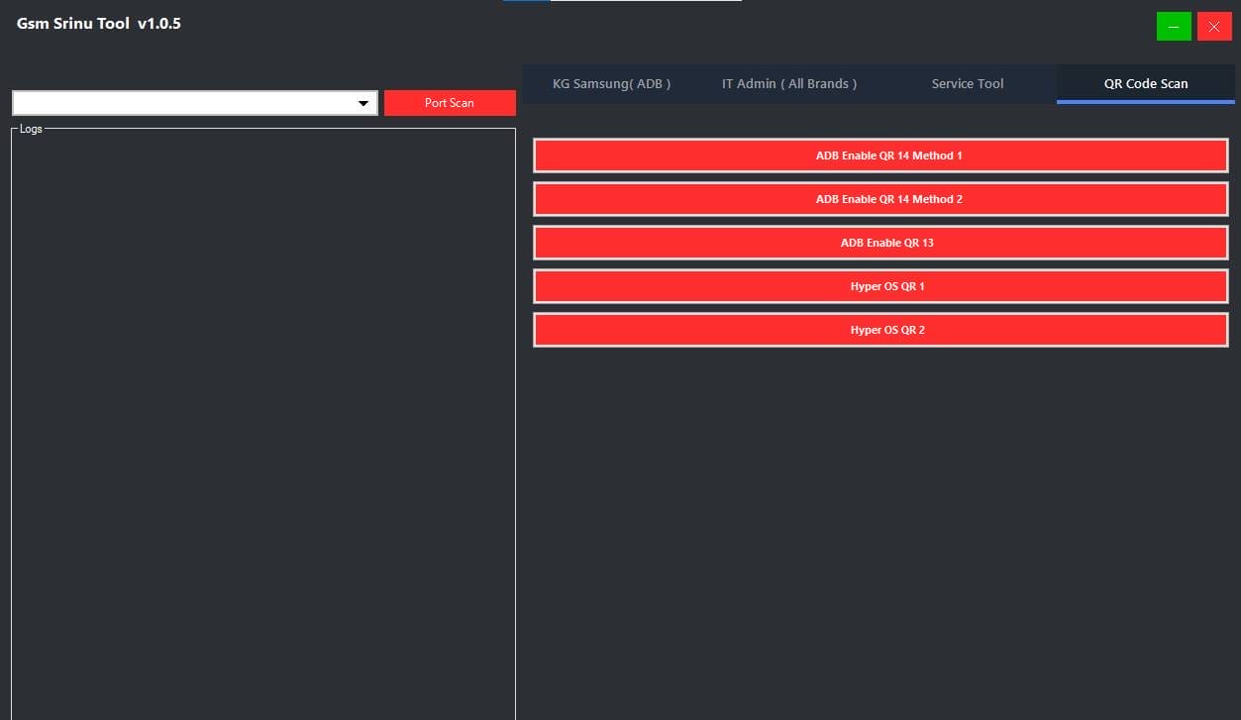This screenshot has height=720, width=1241.
Task: Expand the COM port combo box arrow
Action: pos(362,102)
